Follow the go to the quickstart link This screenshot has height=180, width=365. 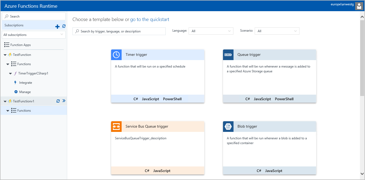(x=149, y=19)
